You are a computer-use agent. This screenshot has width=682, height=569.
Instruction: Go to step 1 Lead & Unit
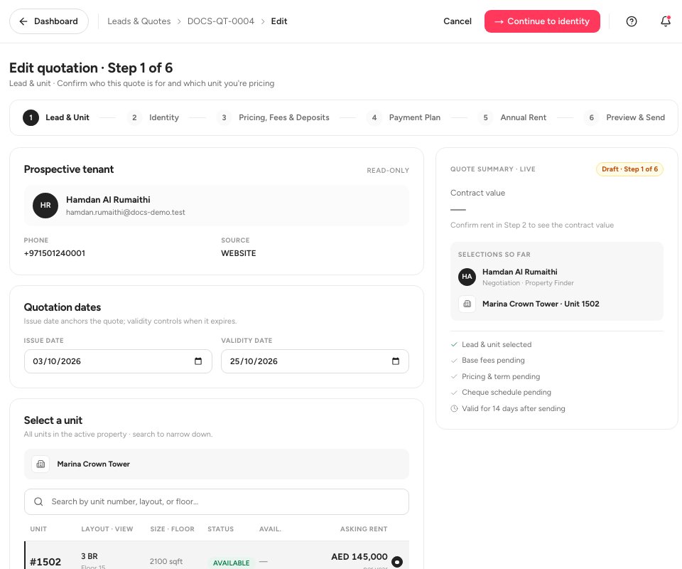(x=56, y=117)
